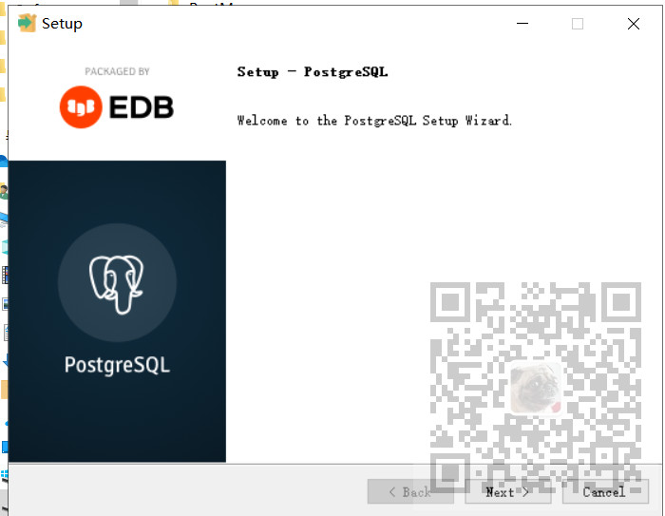Click the "Welcome to the PostgreSQL Setup Wizard." text
Screen dimensions: 665x516
click(374, 121)
